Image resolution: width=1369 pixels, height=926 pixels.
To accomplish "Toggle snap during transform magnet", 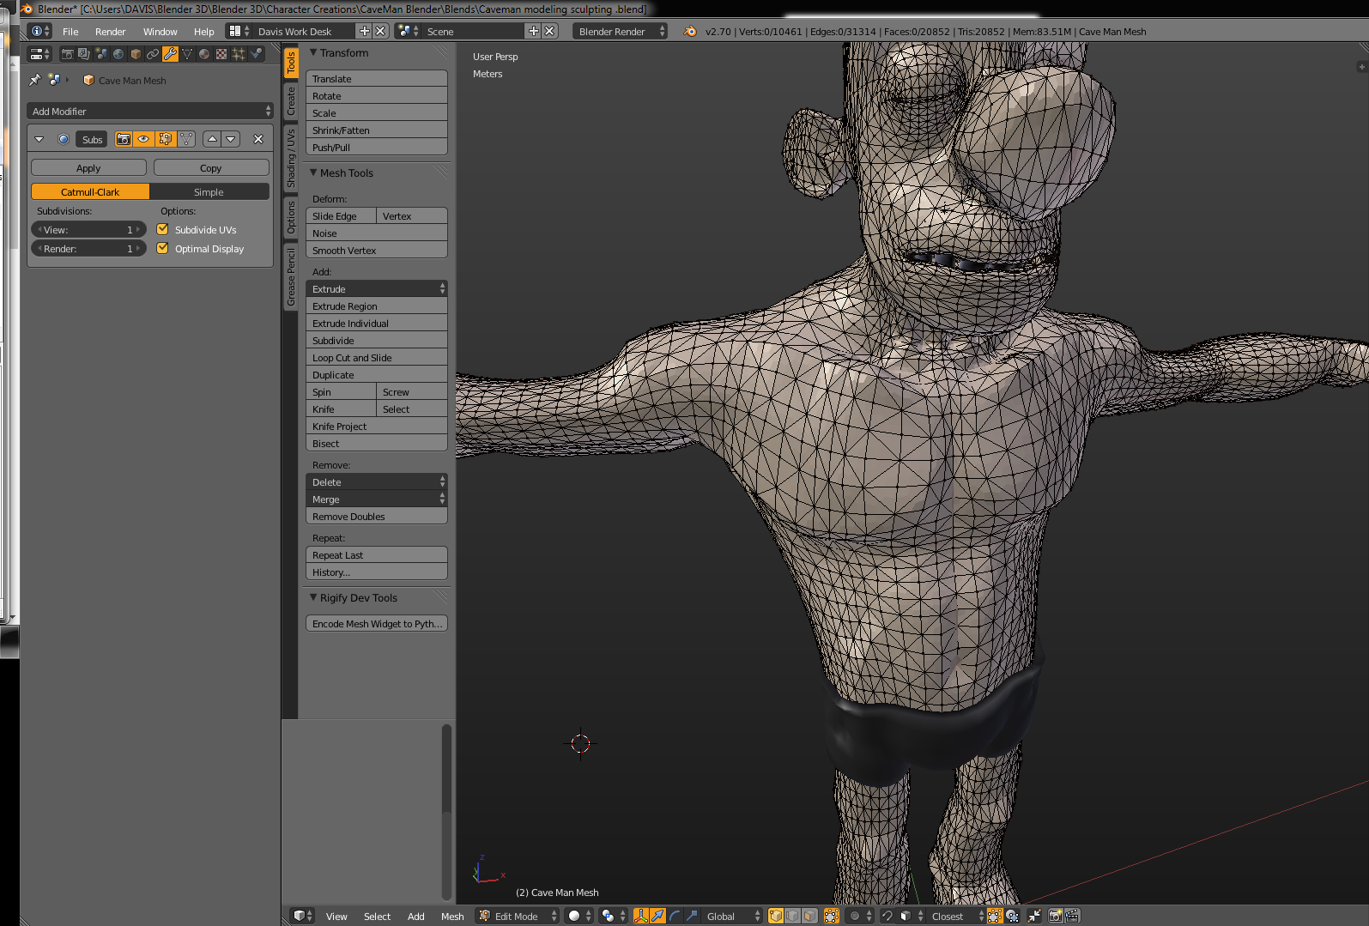I will pos(887,916).
